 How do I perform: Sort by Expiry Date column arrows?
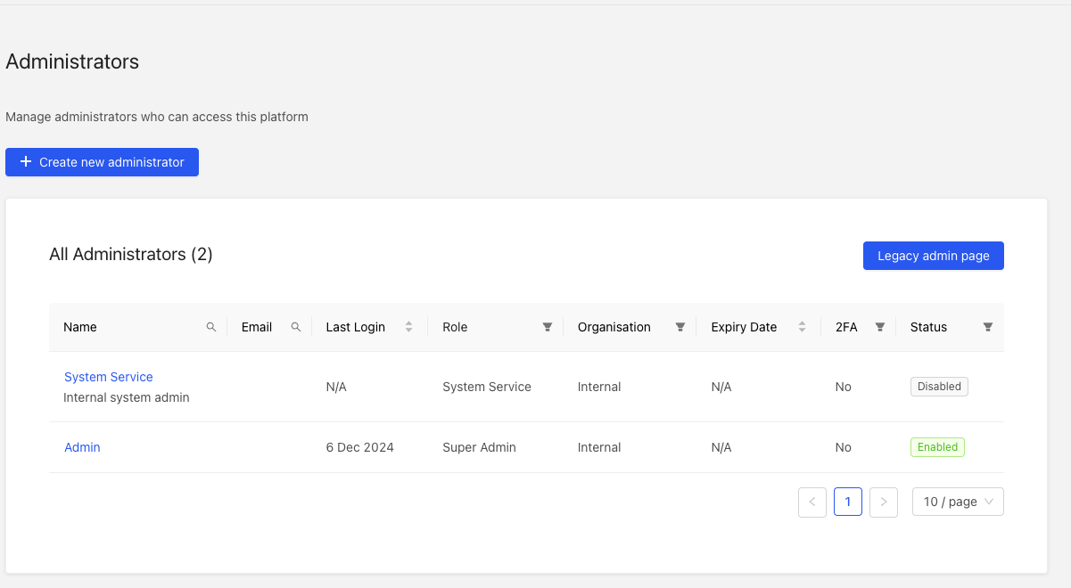802,327
